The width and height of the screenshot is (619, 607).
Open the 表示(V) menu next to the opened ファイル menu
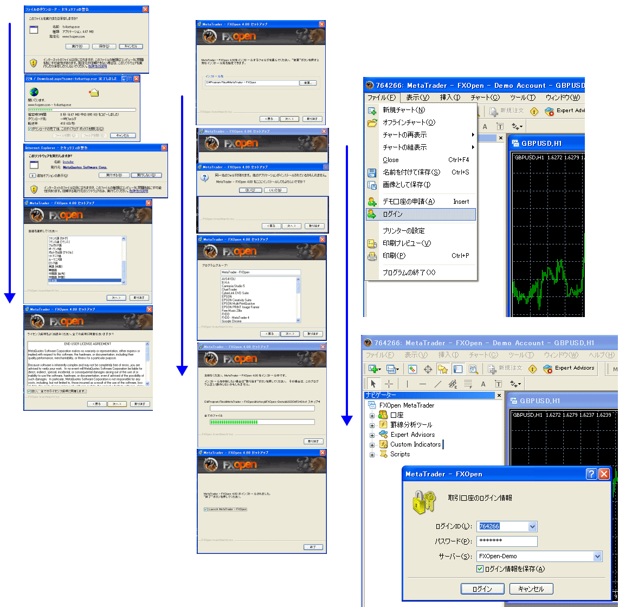pos(418,98)
